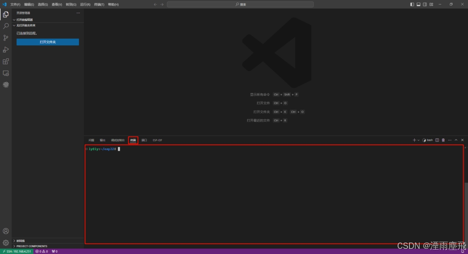Switch to the Problems panel tab

coord(91,140)
